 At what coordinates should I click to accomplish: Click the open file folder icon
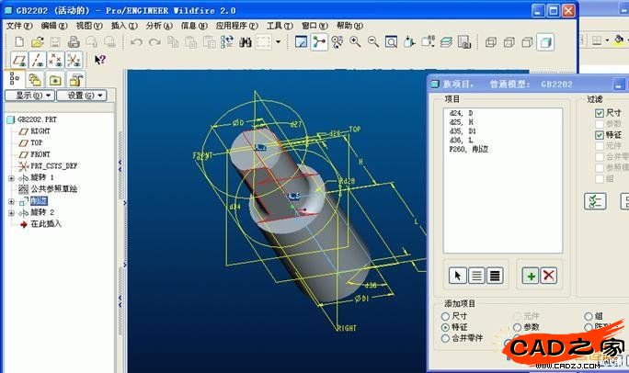point(38,42)
